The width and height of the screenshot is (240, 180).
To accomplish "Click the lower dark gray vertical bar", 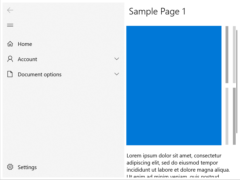I will (x=234, y=116).
